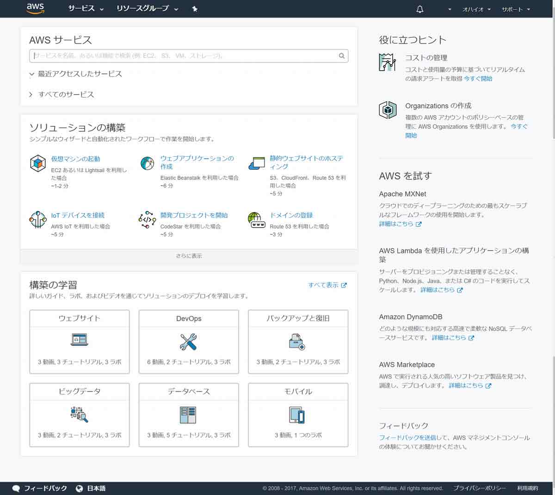Click すべて表示 in the 構築の学習 section
Viewport: 555px width, 495px height.
tap(324, 285)
